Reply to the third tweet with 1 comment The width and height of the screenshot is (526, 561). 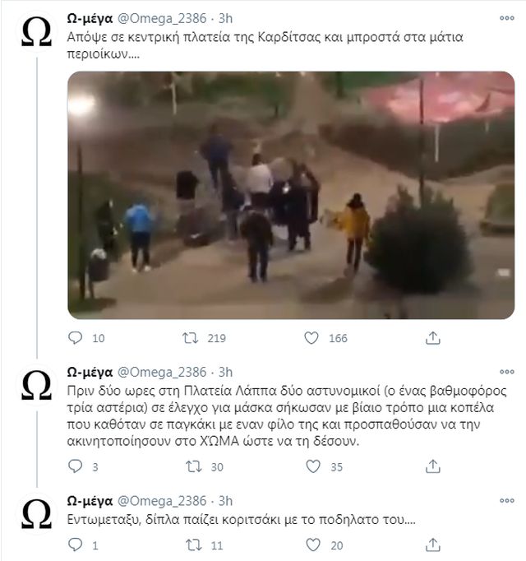tap(75, 545)
